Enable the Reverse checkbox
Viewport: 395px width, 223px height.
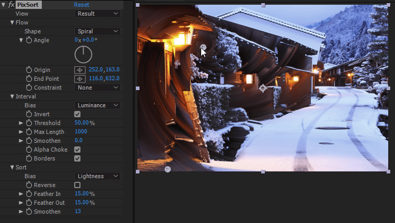(77, 185)
